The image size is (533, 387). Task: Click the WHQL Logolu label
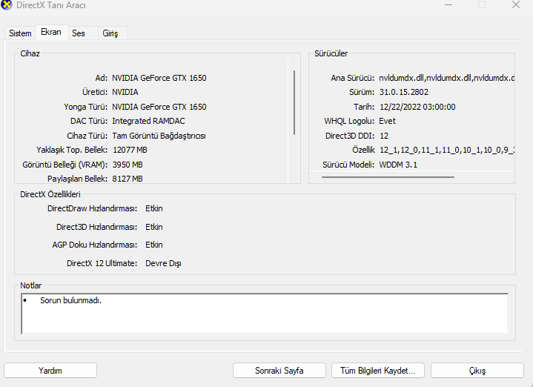click(x=349, y=121)
